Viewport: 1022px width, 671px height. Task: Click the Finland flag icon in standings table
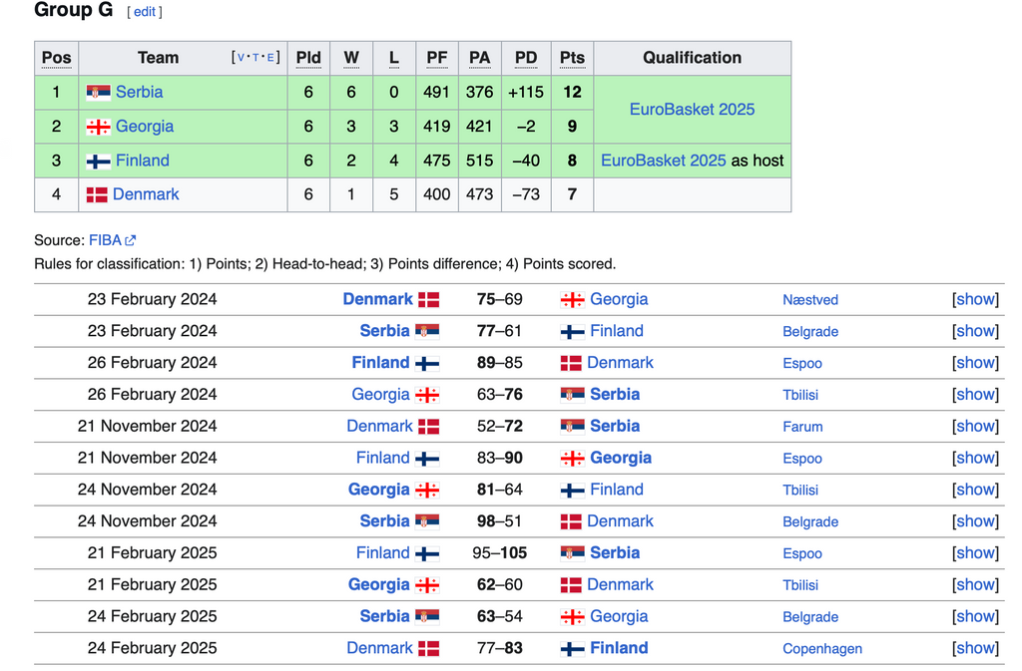tap(98, 161)
